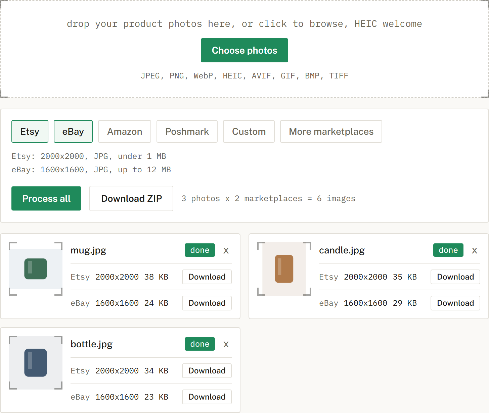
Task: Select the Custom size preset
Action: click(249, 131)
